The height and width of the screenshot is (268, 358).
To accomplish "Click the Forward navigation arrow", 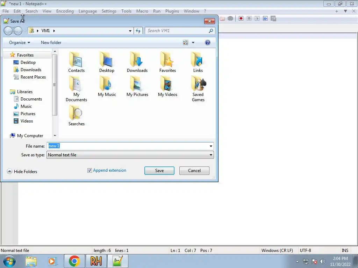I will coord(18,31).
